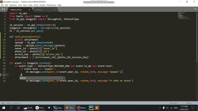Open the Windows Start menu
Image resolution: width=198 pixels, height=111 pixels.
coord(4,108)
